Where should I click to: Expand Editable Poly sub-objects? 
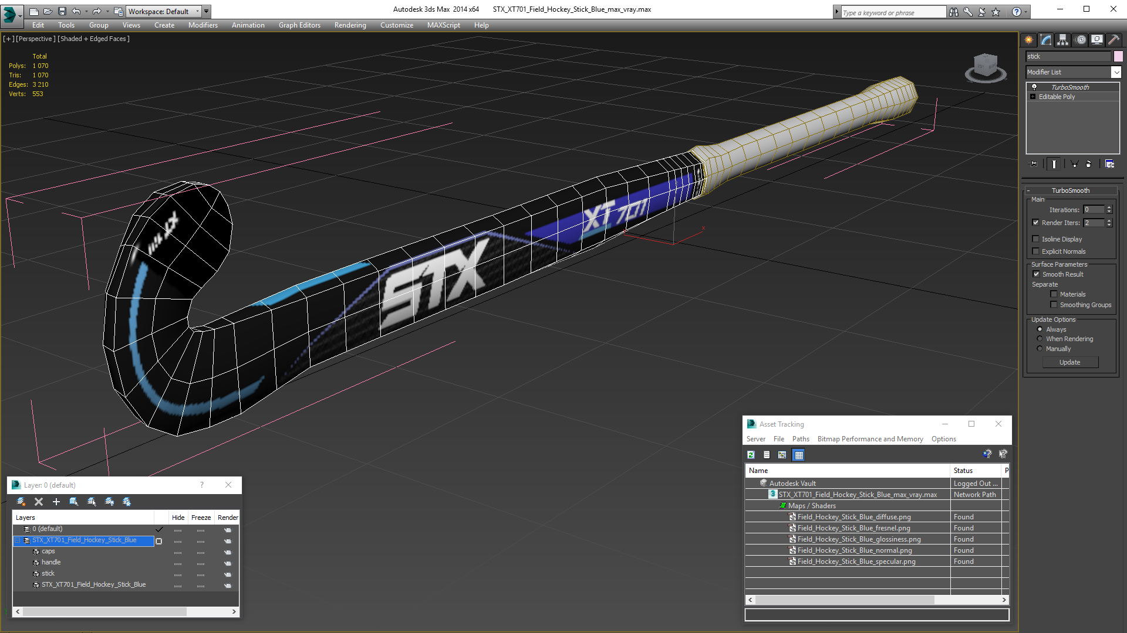pos(1033,97)
